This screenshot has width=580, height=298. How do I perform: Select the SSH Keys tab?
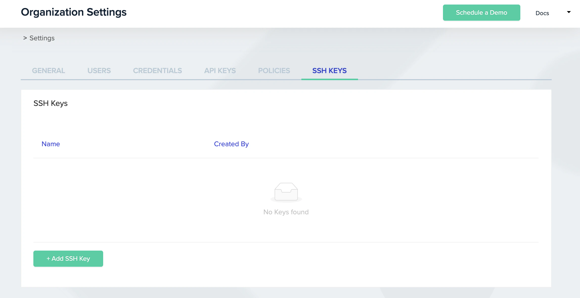329,71
